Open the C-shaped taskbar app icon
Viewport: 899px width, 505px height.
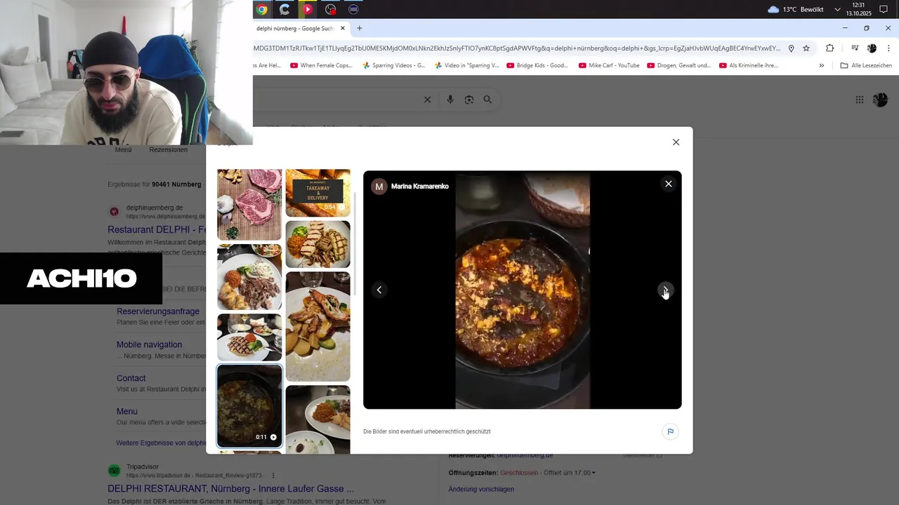click(x=284, y=9)
